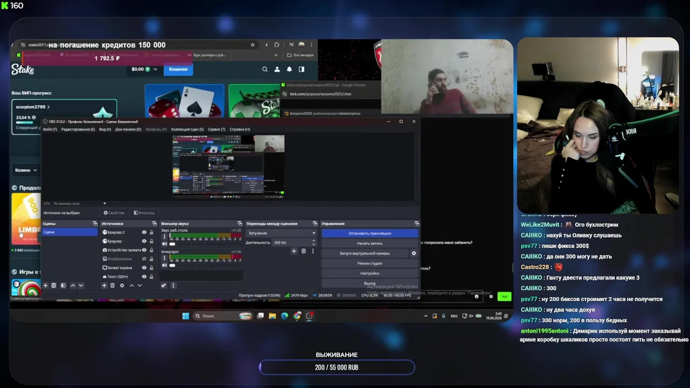Open Коллекция сцен (S) menu in OBS

(x=188, y=129)
